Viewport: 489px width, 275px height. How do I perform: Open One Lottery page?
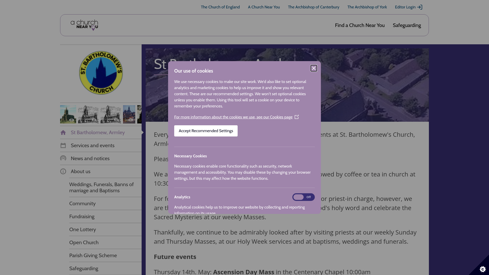105,229
